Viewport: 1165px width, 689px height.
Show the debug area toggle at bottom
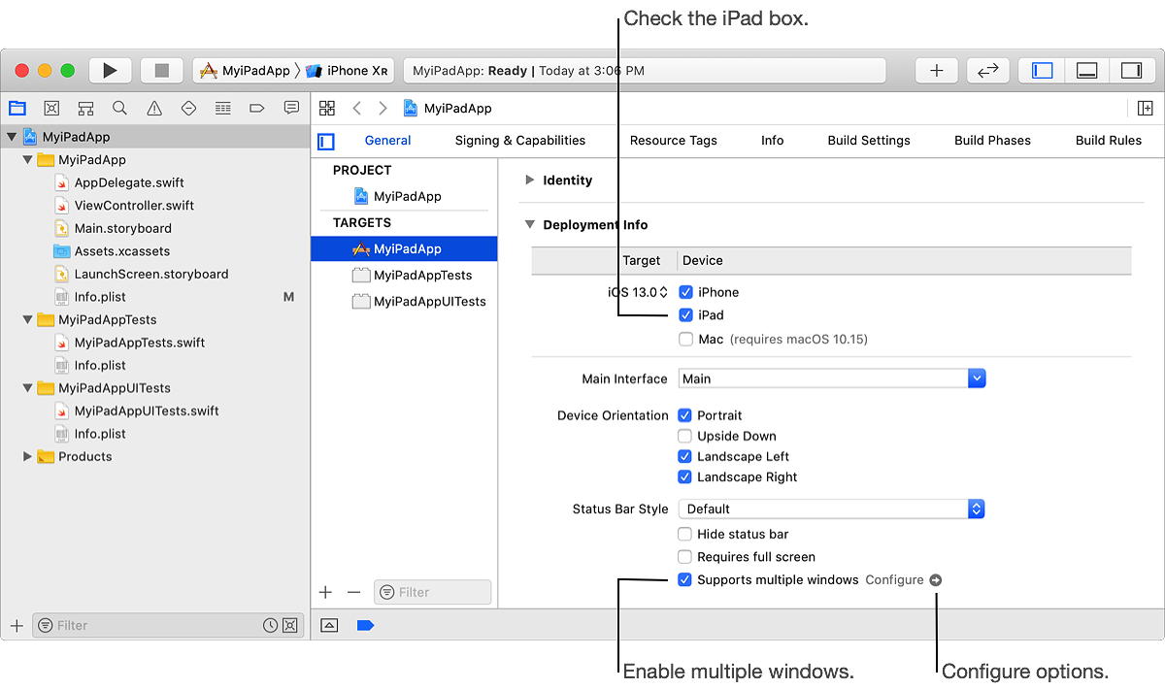[329, 626]
